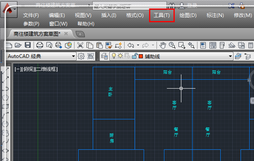Open the 标注(N) menu
Image resolution: width=254 pixels, height=161 pixels.
(x=215, y=16)
